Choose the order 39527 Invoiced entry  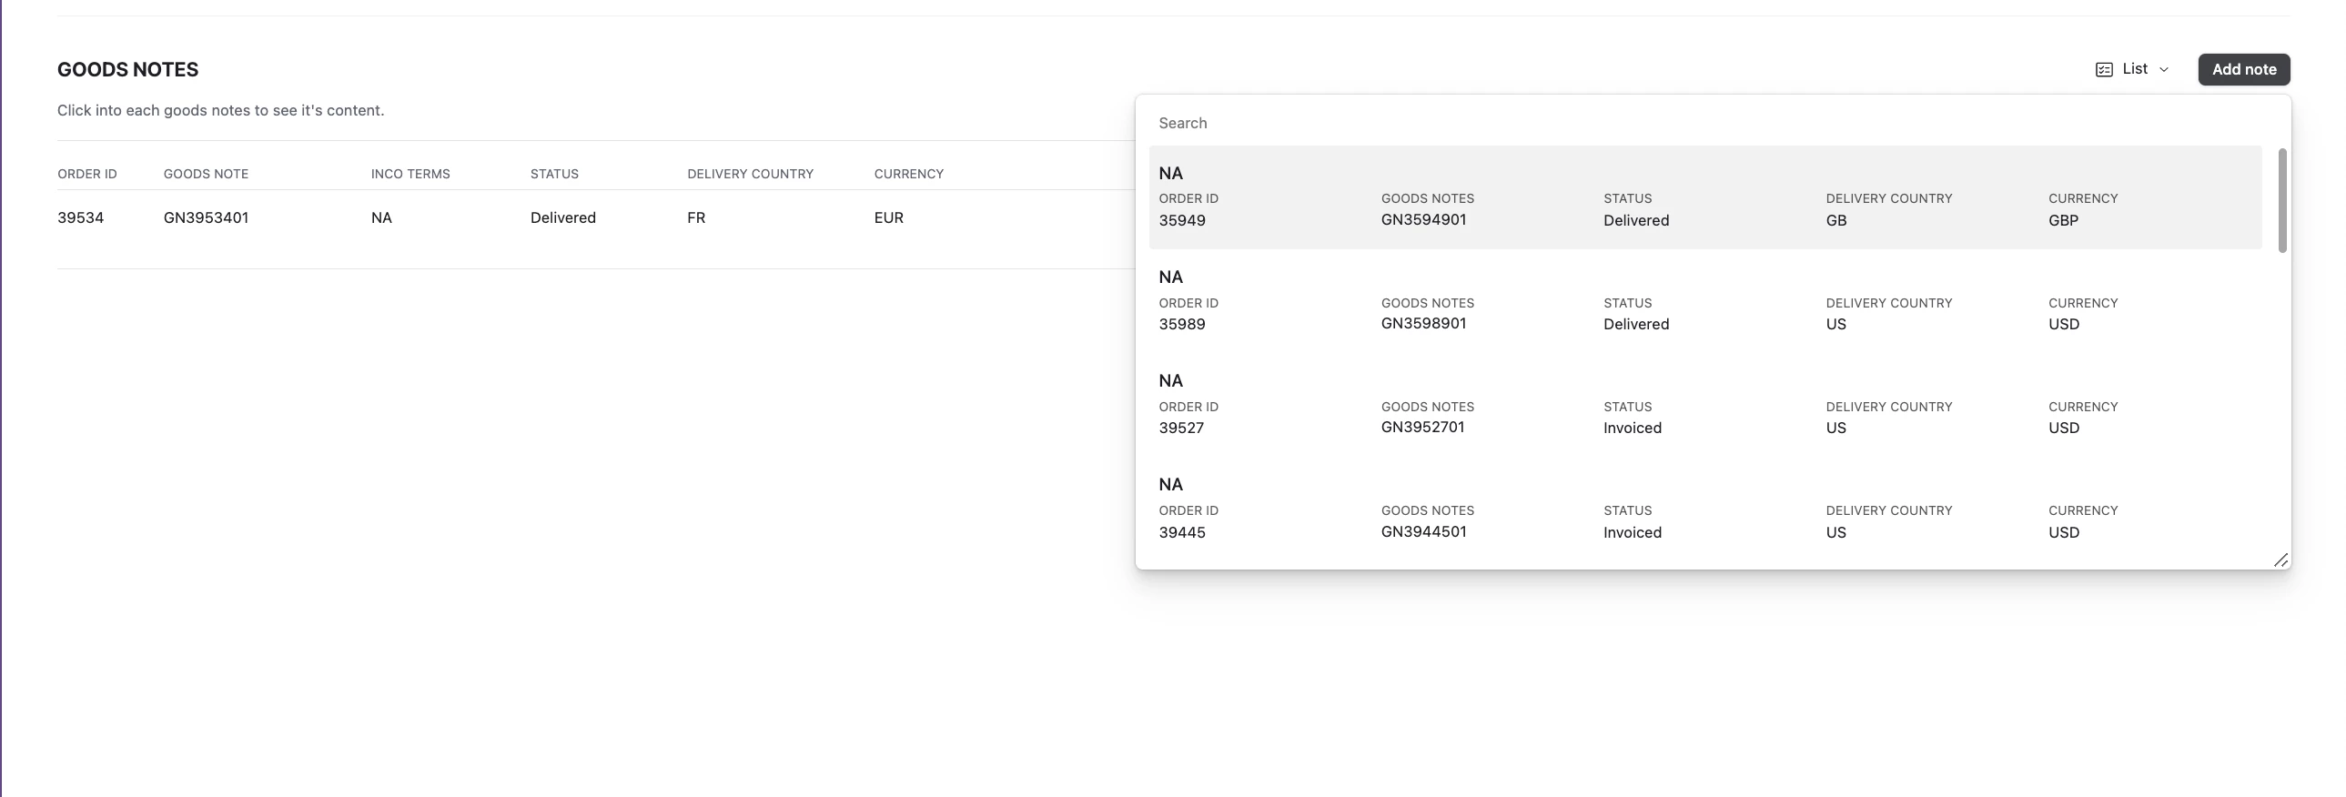(1704, 405)
